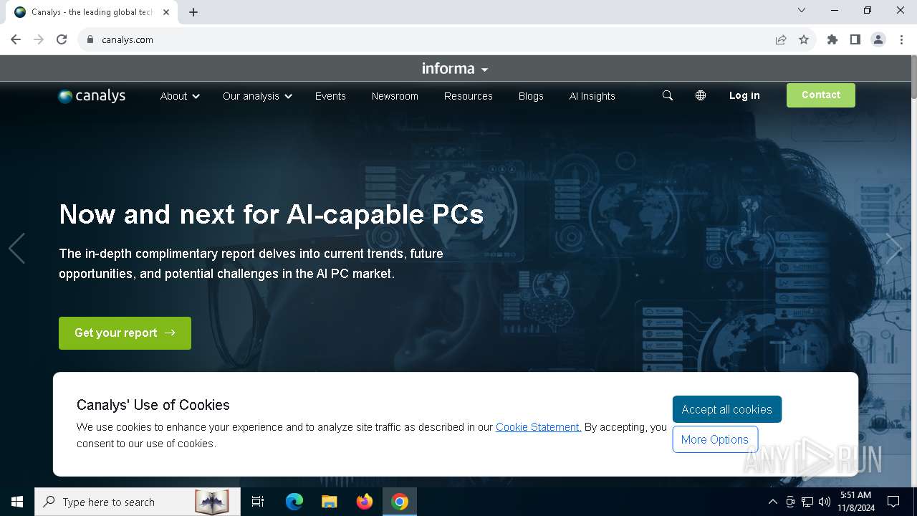Click the Log in link
Viewport: 917px width, 516px height.
(744, 95)
